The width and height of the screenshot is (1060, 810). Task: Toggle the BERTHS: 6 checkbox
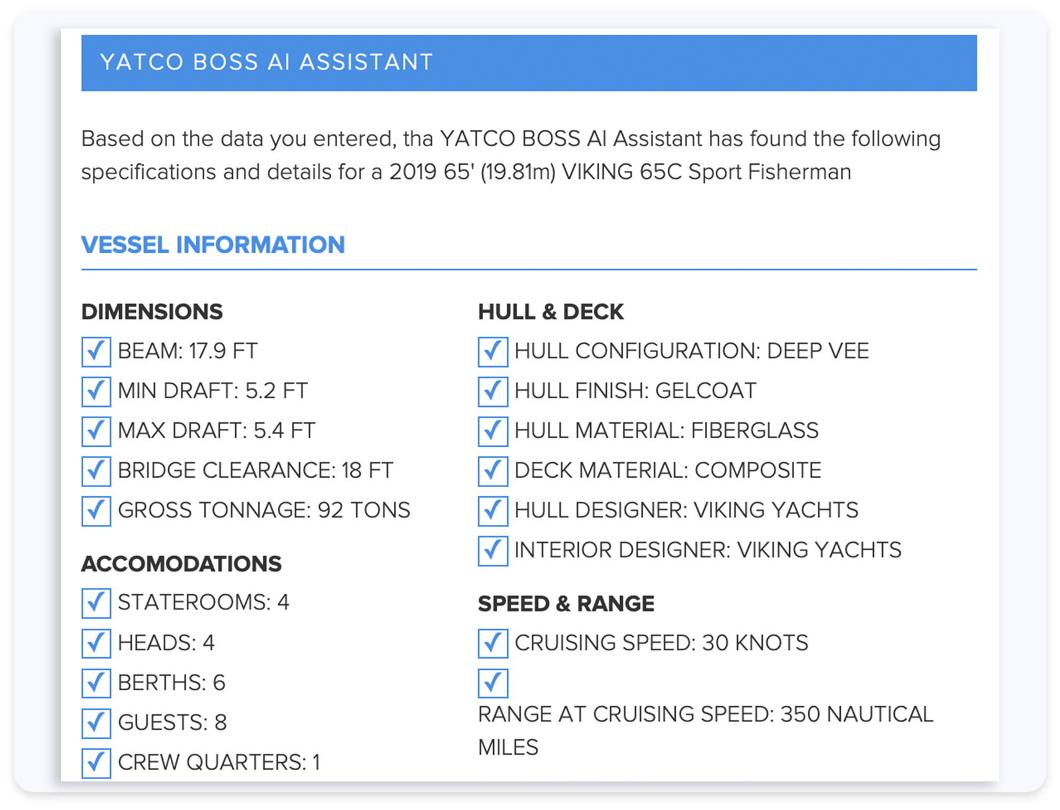(96, 683)
